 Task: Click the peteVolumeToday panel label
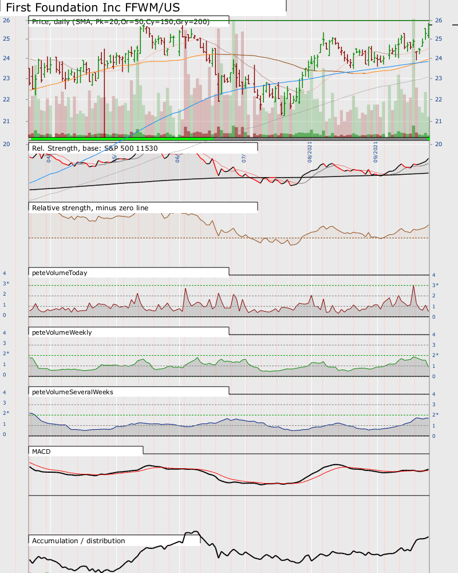click(x=60, y=273)
